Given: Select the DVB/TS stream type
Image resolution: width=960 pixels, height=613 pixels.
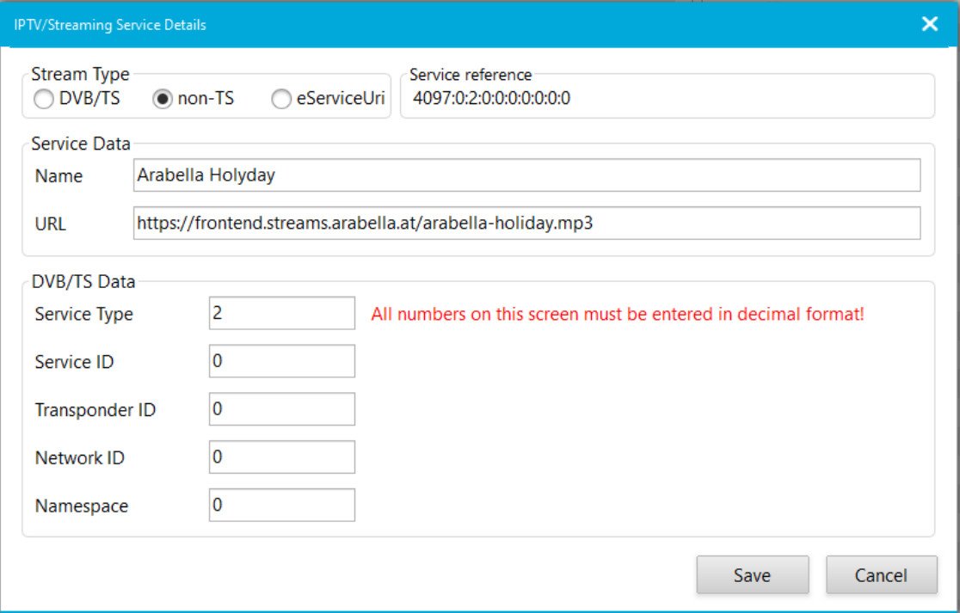Looking at the screenshot, I should pos(43,100).
